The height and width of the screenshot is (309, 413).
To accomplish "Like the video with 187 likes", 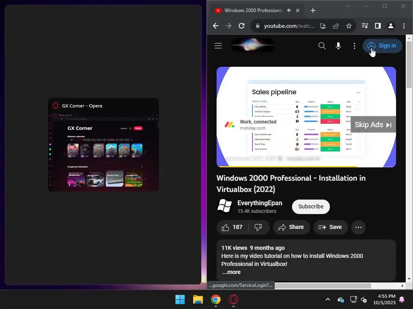I will [232, 227].
